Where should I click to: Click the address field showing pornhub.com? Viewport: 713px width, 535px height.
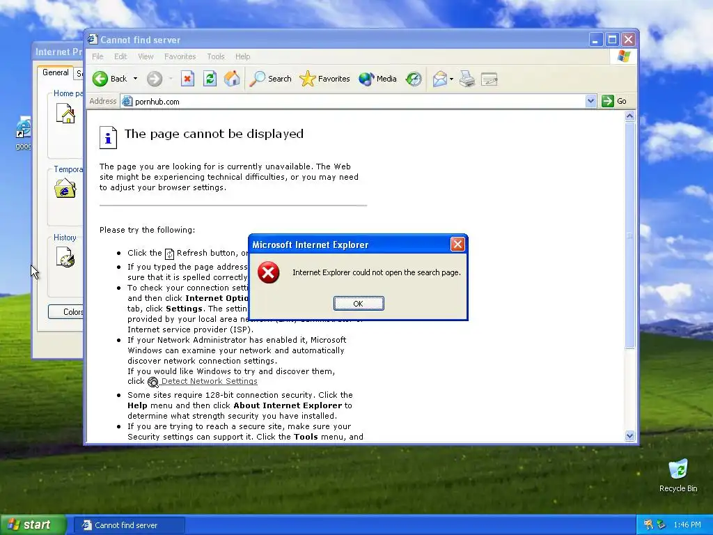click(x=359, y=102)
